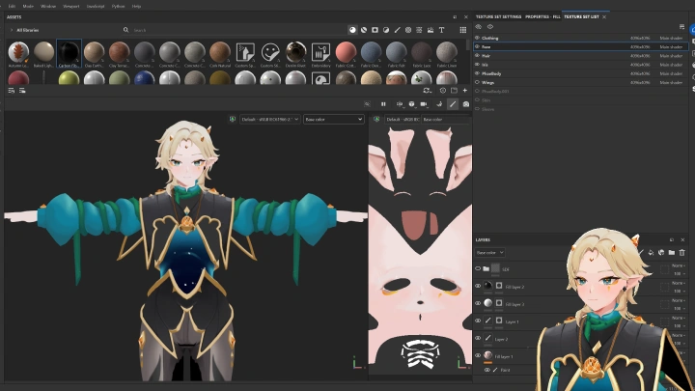Image resolution: width=695 pixels, height=391 pixels.
Task: Filter assets by Smart masks icon
Action: 375,30
